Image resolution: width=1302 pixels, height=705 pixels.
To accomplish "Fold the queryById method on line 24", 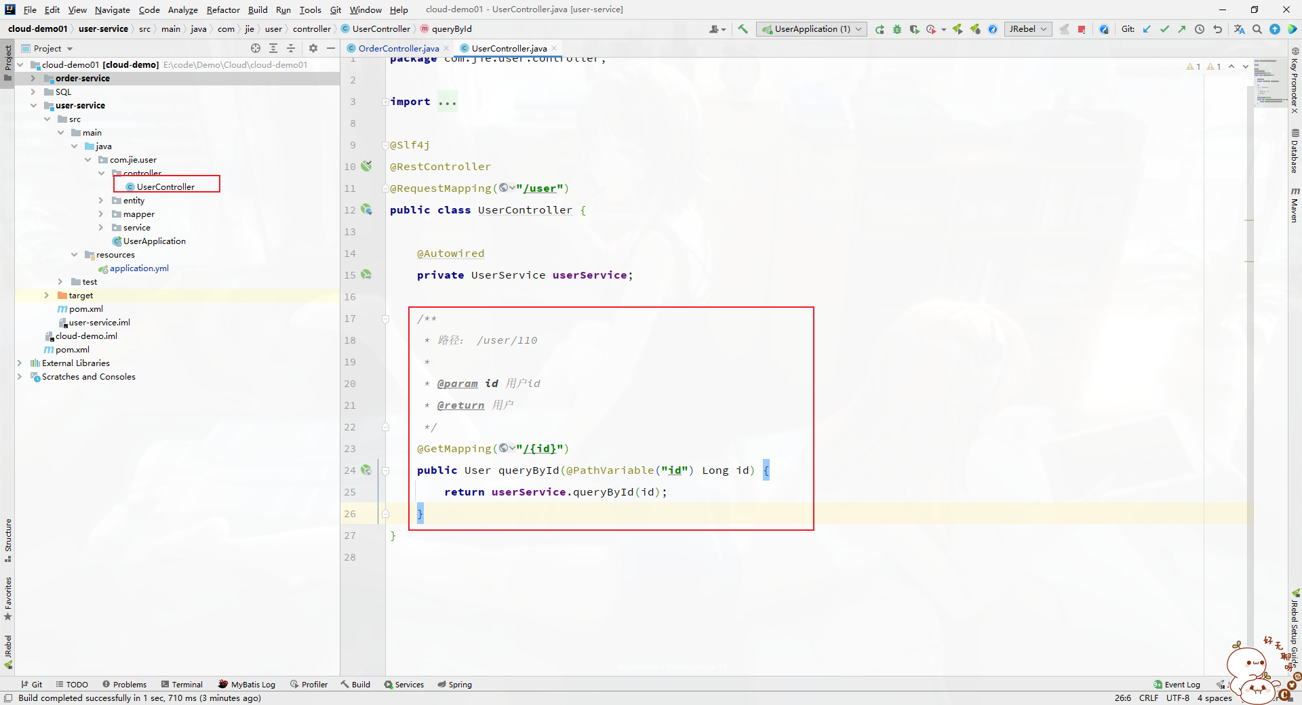I will (x=385, y=470).
